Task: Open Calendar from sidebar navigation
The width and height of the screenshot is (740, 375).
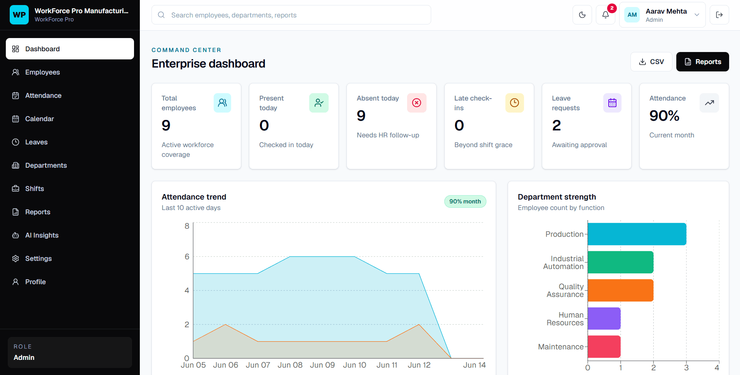Action: pos(70,119)
